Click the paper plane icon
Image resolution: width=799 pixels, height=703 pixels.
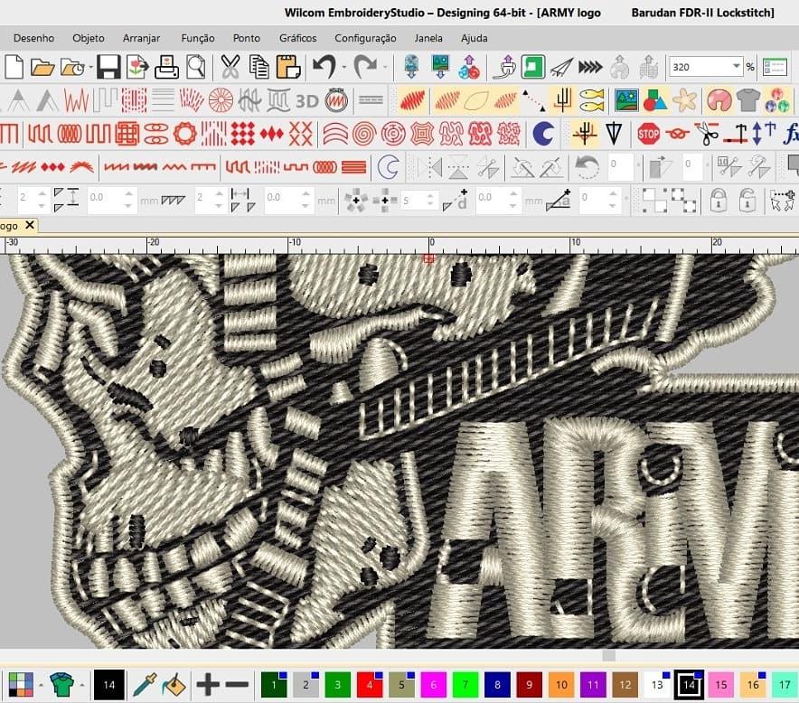pyautogui.click(x=561, y=67)
